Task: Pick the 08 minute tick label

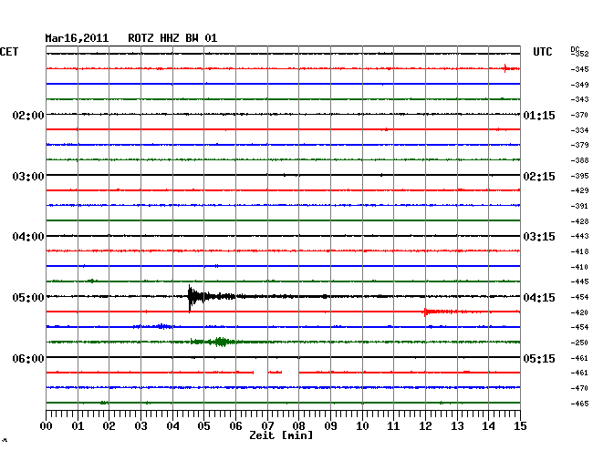Action: (x=298, y=425)
